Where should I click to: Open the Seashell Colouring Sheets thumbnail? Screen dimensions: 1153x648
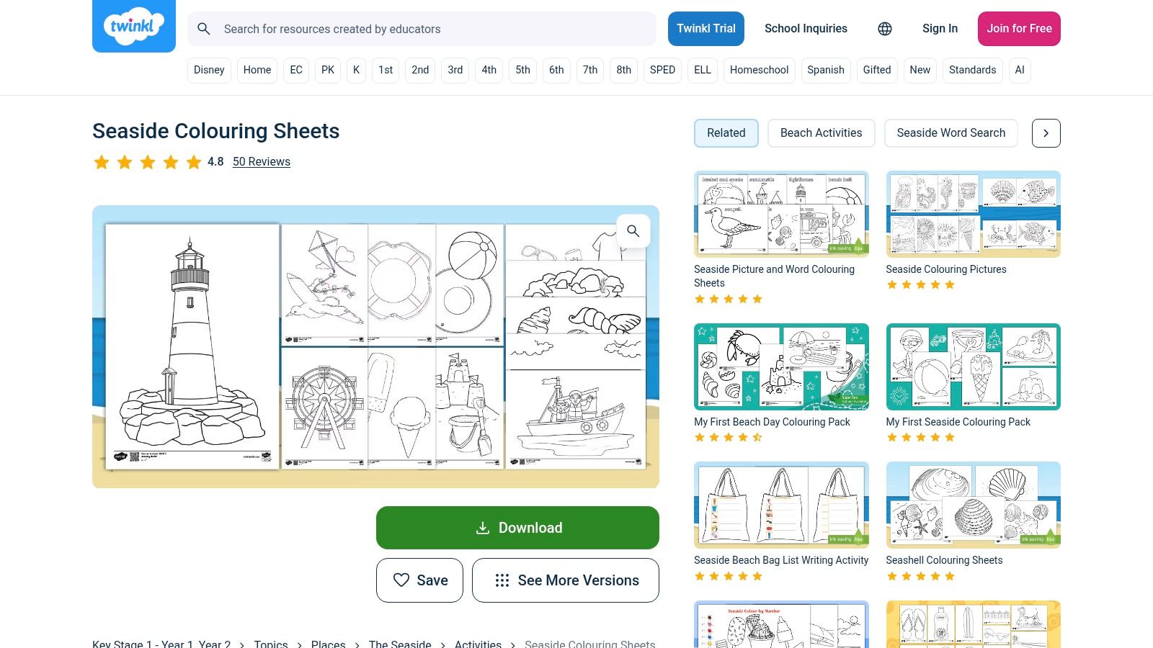pyautogui.click(x=973, y=504)
